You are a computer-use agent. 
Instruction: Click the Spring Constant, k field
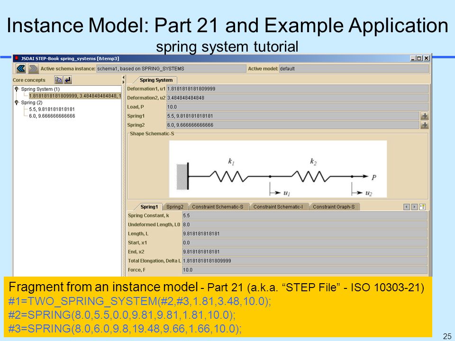point(305,215)
